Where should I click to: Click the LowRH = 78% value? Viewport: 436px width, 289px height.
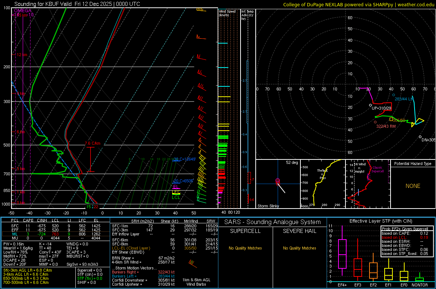point(15,252)
